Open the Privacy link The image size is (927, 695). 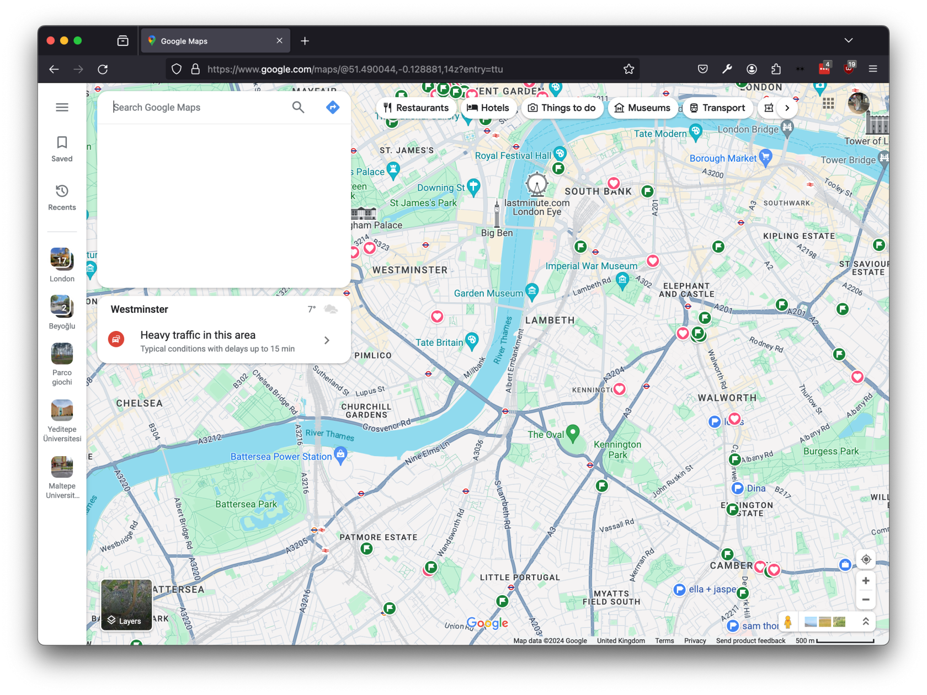[x=695, y=640]
